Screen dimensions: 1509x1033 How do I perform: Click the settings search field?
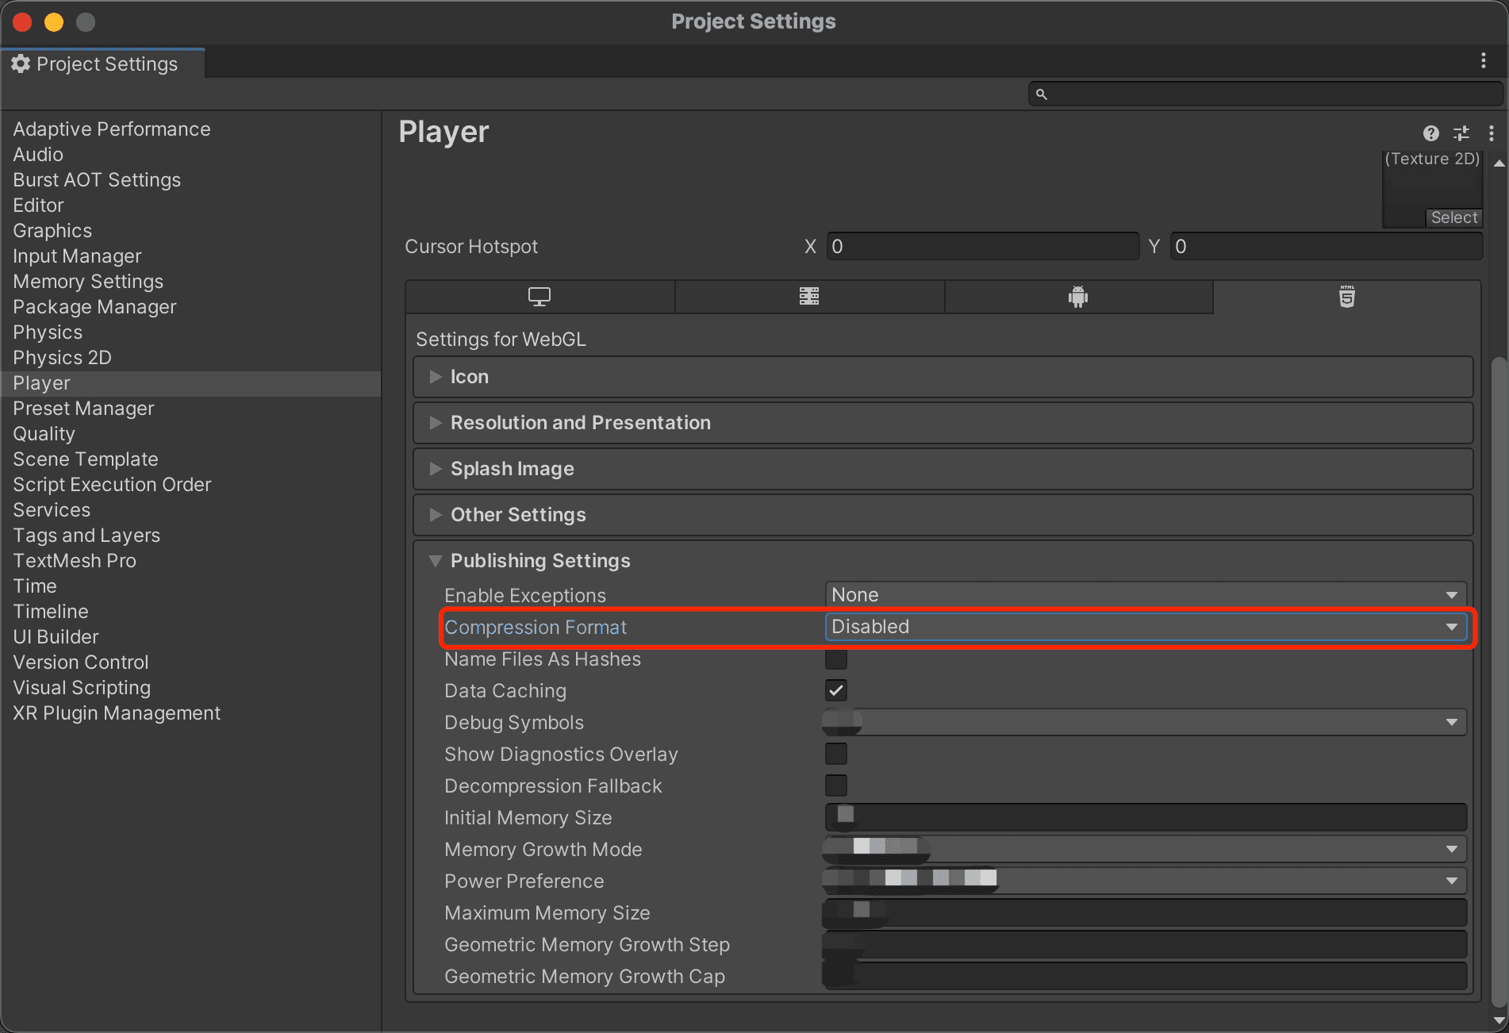[x=1269, y=94]
